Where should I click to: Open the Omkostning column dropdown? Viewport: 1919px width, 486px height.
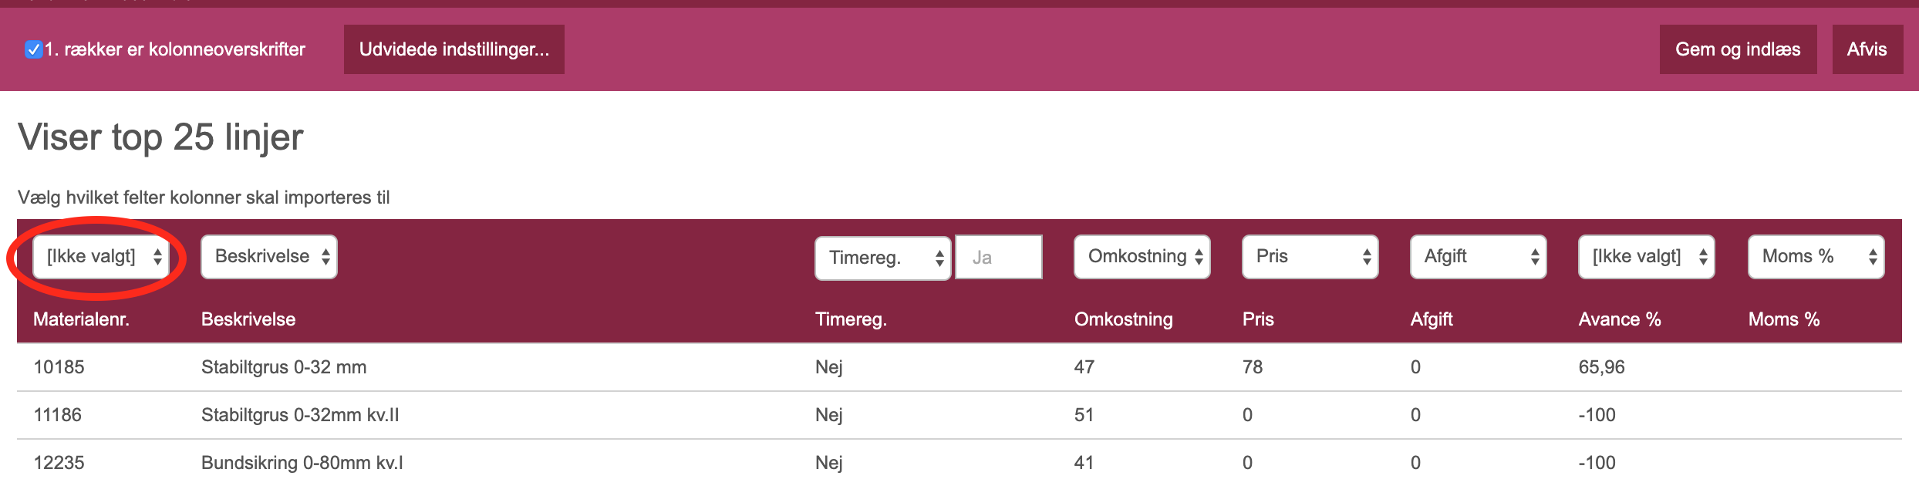(x=1142, y=257)
